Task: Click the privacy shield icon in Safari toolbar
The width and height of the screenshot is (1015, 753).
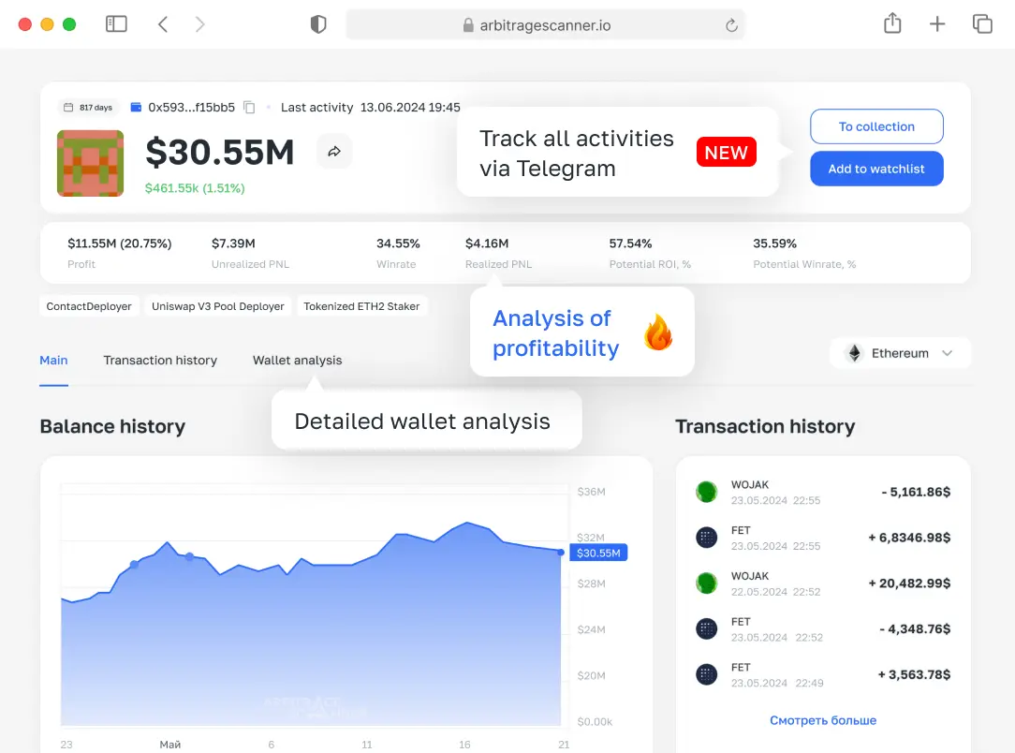Action: (318, 23)
